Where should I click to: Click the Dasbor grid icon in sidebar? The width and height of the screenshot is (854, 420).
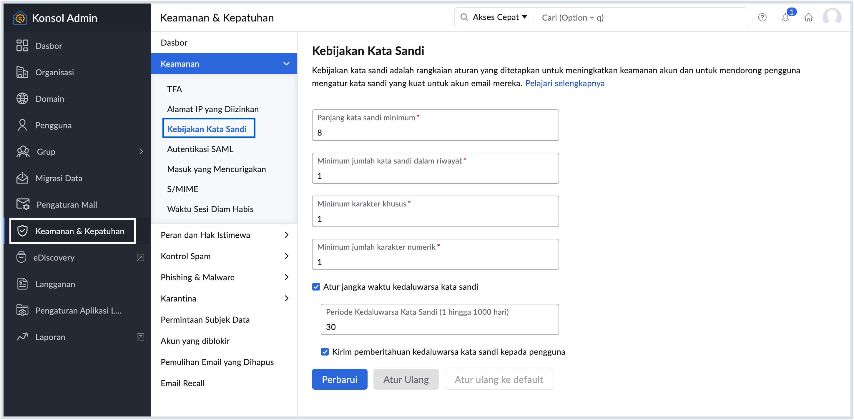tap(22, 46)
